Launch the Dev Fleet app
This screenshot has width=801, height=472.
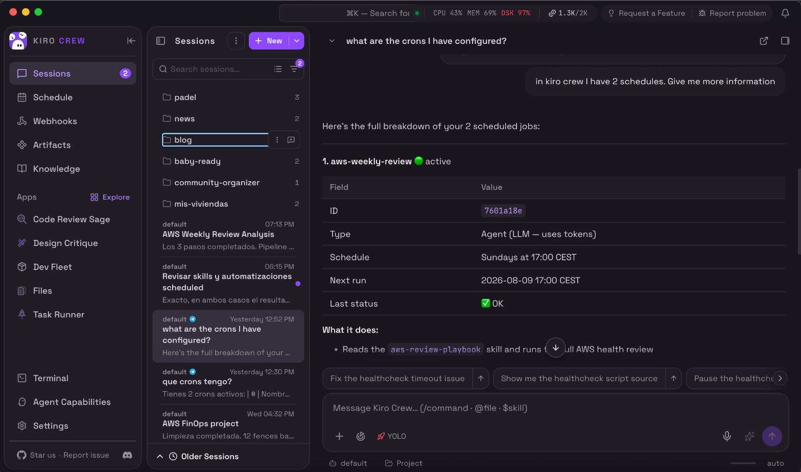click(x=73, y=267)
